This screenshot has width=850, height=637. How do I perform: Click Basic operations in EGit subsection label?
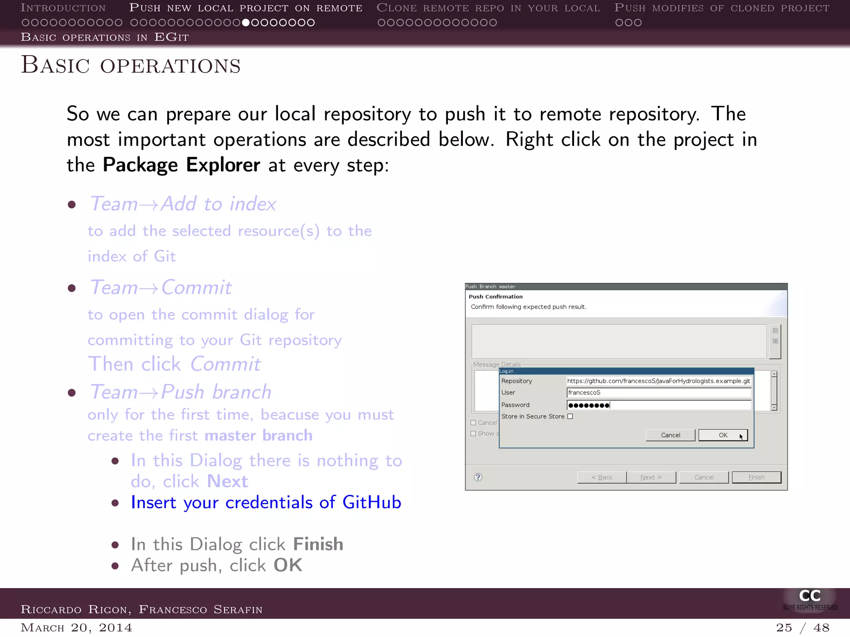(105, 37)
